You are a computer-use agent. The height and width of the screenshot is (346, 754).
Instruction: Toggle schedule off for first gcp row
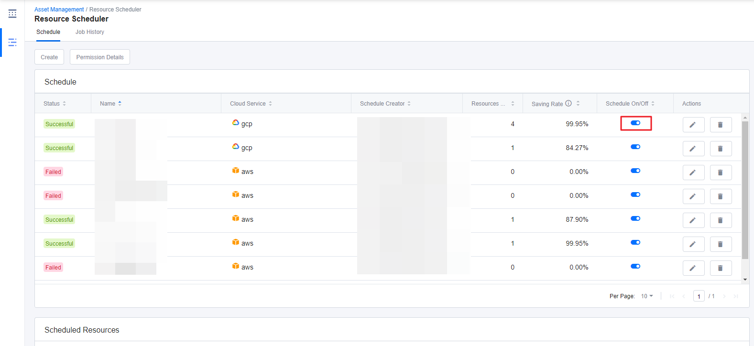point(635,123)
